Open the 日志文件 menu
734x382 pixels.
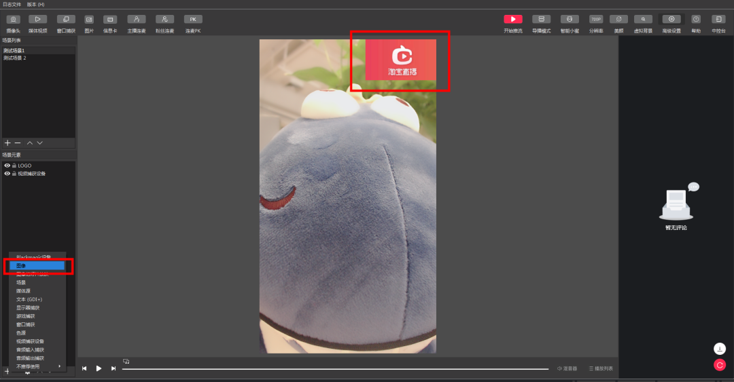point(12,4)
